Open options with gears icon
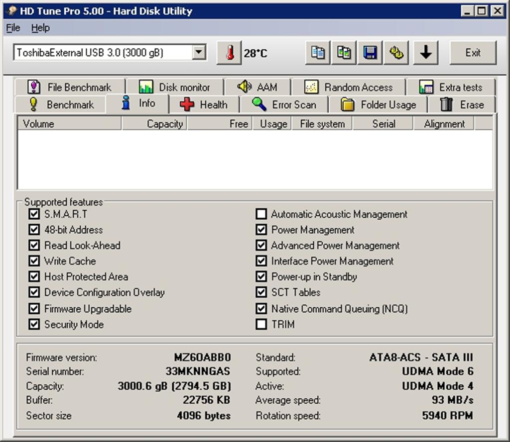510x442 pixels. (x=396, y=53)
